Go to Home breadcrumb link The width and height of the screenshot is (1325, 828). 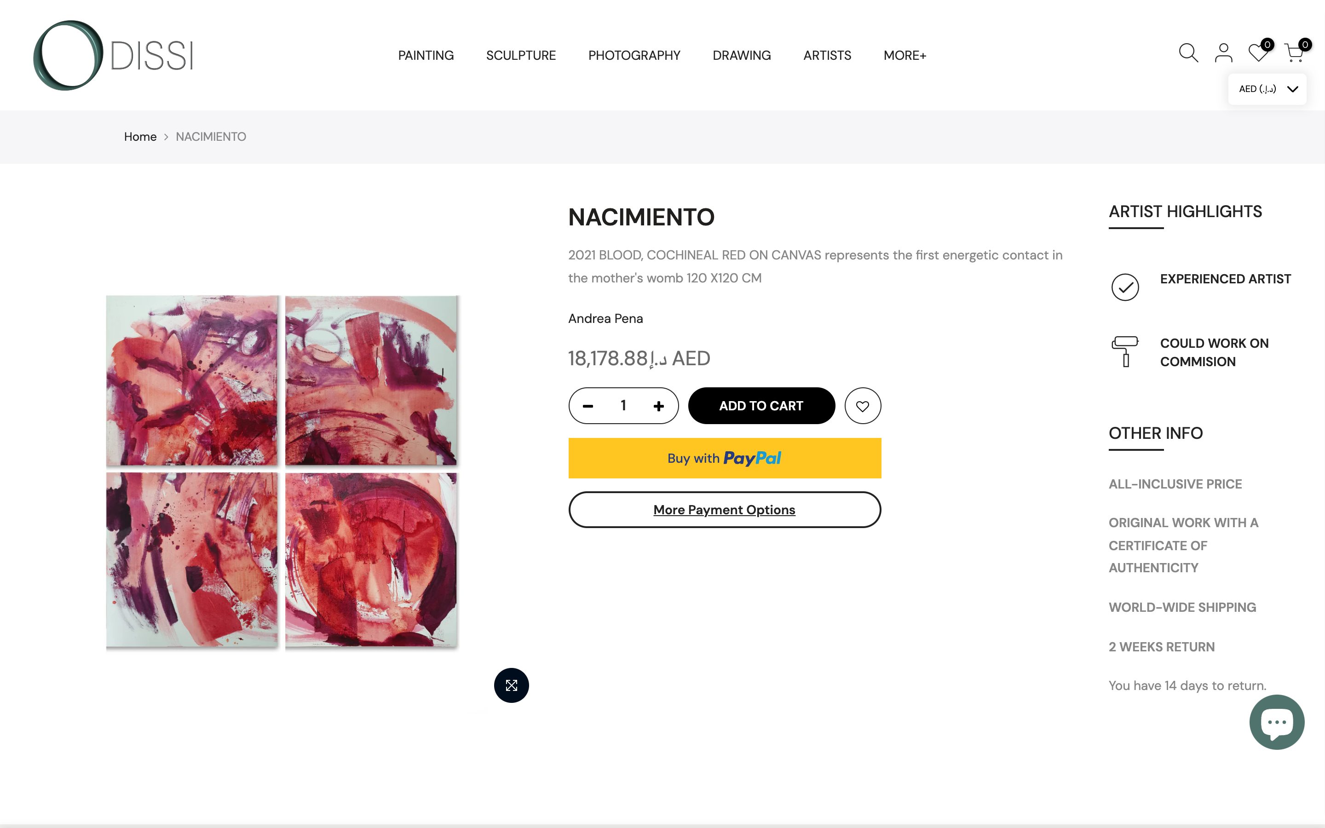[140, 137]
